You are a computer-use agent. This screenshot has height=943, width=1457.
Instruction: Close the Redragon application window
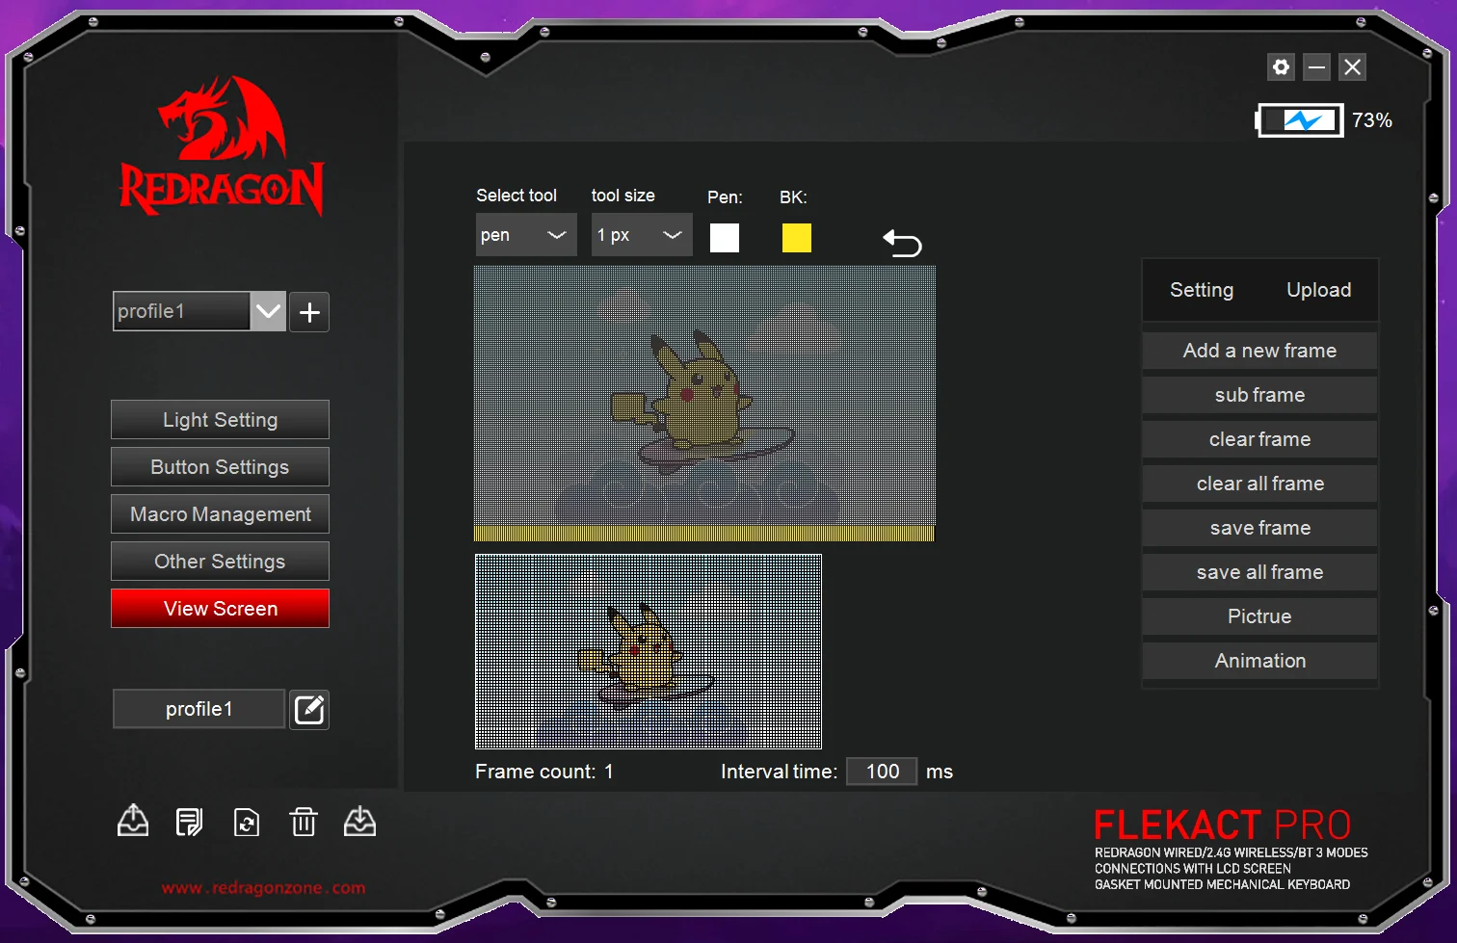[1352, 66]
